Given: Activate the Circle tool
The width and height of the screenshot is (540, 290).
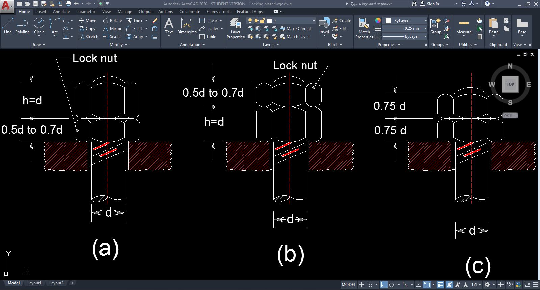Looking at the screenshot, I should [x=39, y=26].
